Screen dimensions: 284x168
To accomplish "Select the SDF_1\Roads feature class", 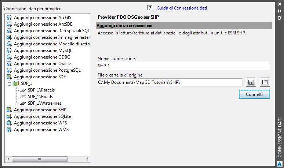I will pyautogui.click(x=40, y=97).
